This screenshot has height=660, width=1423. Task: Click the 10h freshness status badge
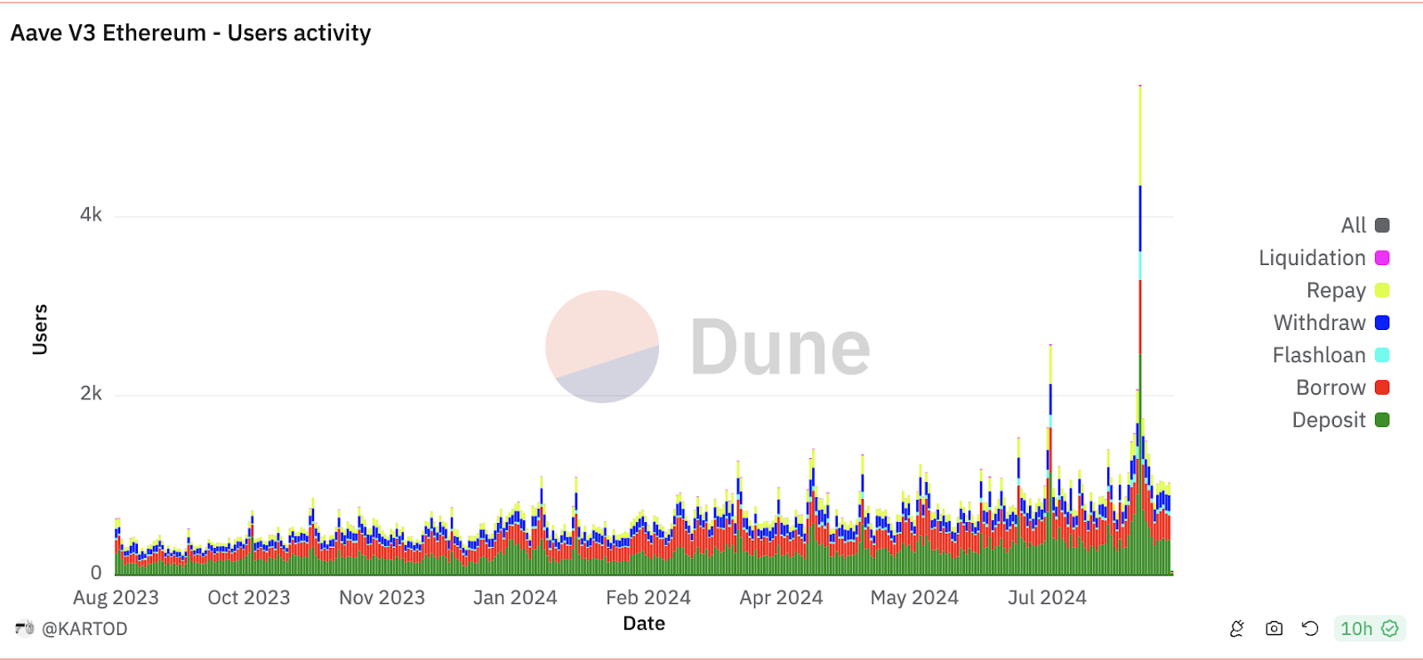click(1369, 629)
